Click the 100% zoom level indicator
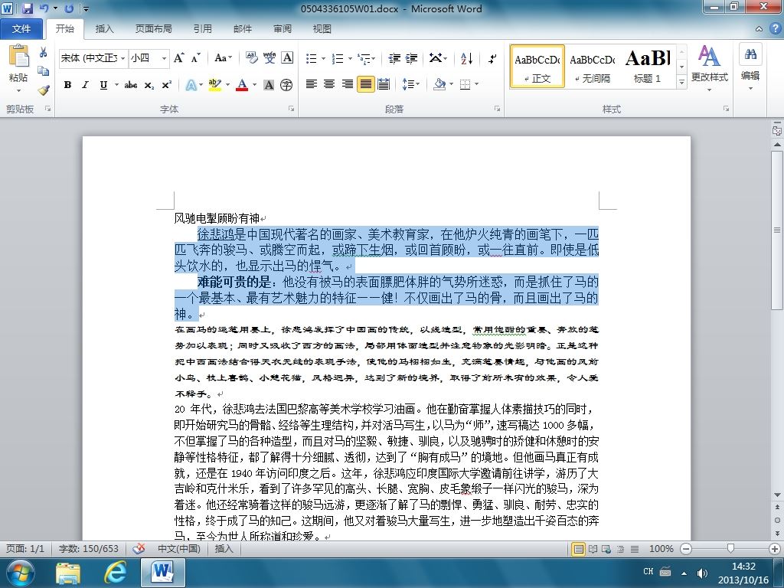 coord(661,549)
